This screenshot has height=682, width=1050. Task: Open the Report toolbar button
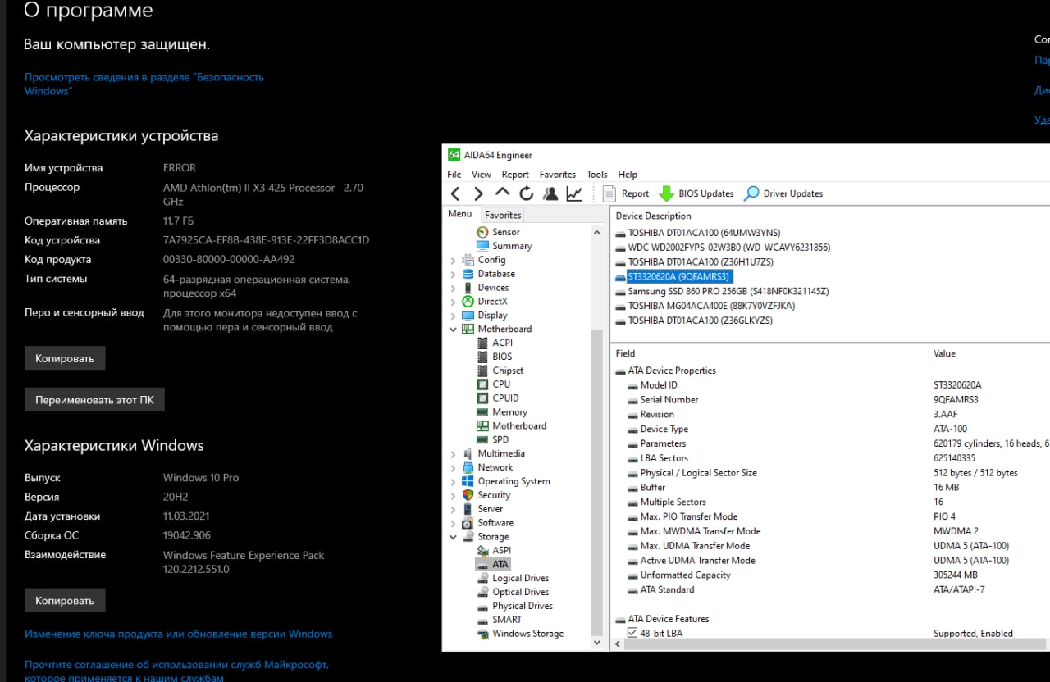click(626, 193)
